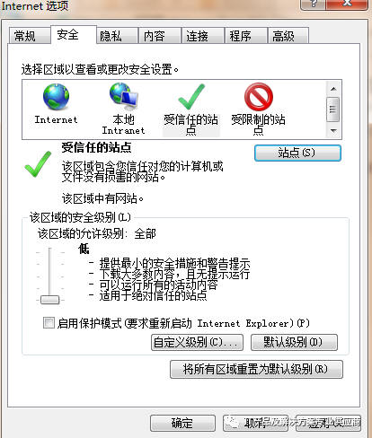
Task: Go to the 程序 tab
Action: pyautogui.click(x=246, y=36)
